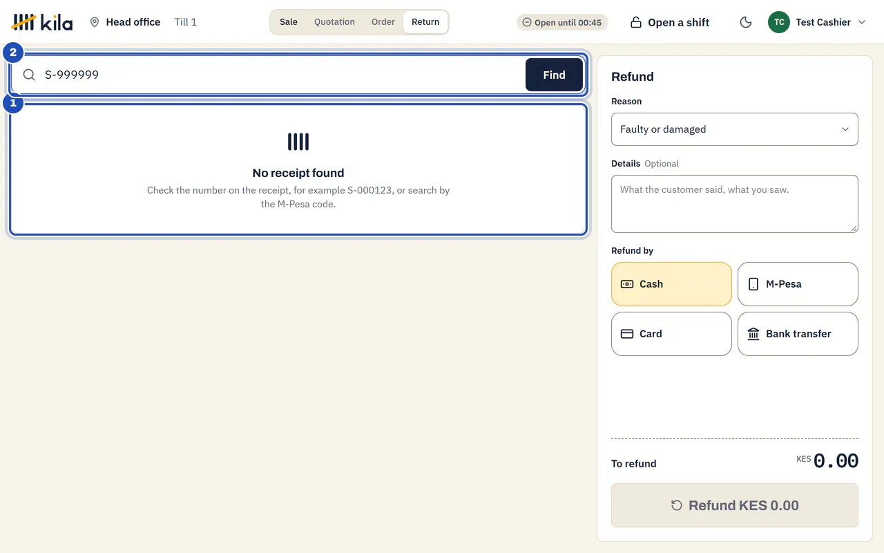Click the Test Cashier name
Screen dimensions: 884x553
[x=823, y=22]
